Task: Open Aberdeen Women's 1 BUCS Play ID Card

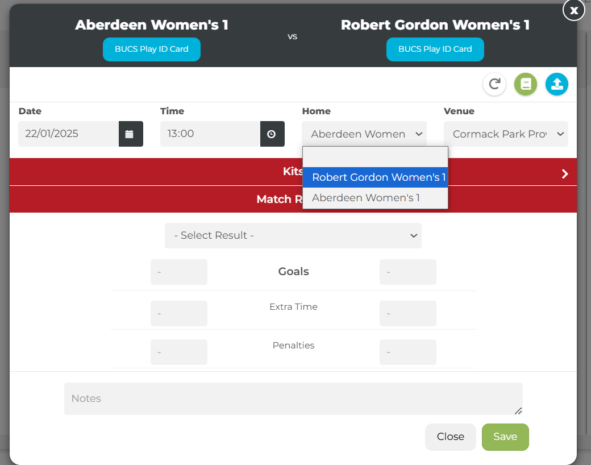Action: point(152,49)
